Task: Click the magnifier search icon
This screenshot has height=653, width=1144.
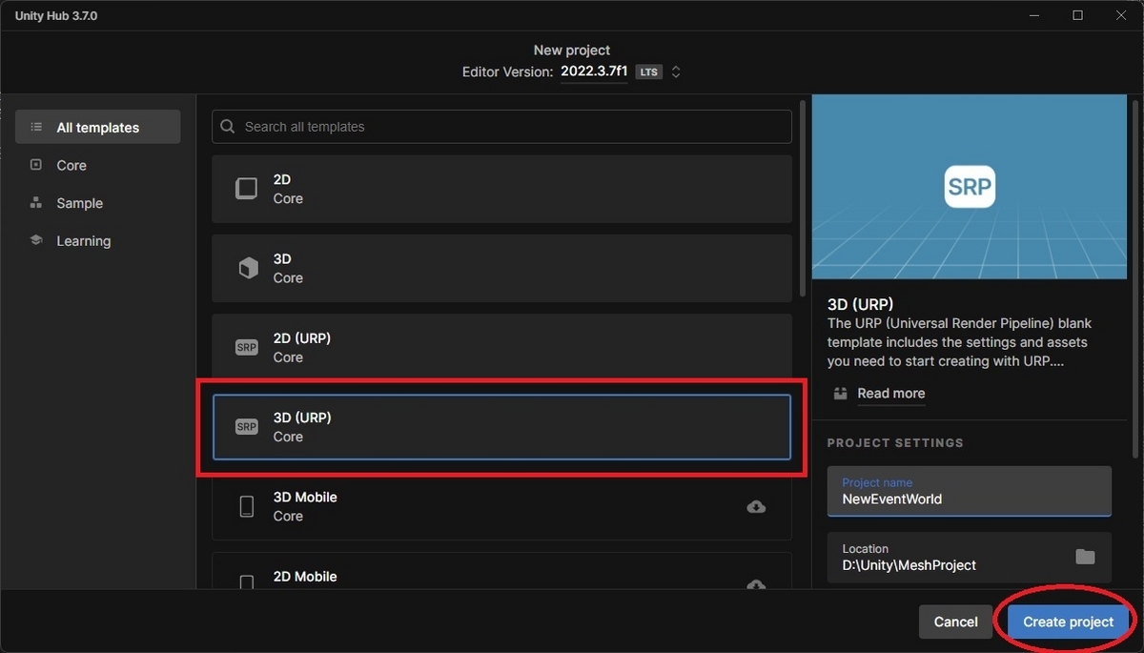Action: tap(228, 127)
